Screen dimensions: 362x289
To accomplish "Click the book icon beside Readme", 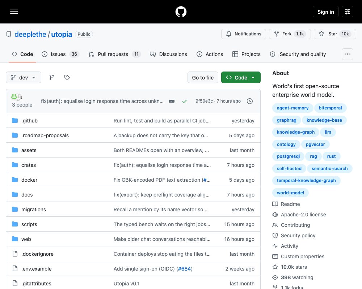I will [275, 204].
